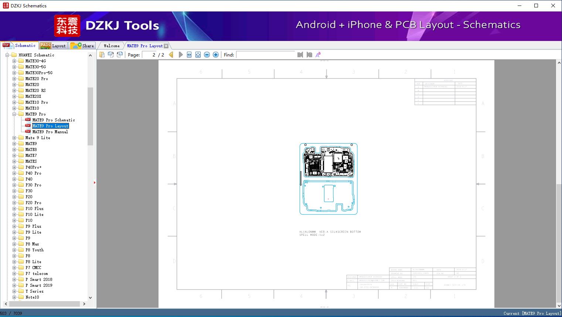Open the Share tab

tap(82, 46)
